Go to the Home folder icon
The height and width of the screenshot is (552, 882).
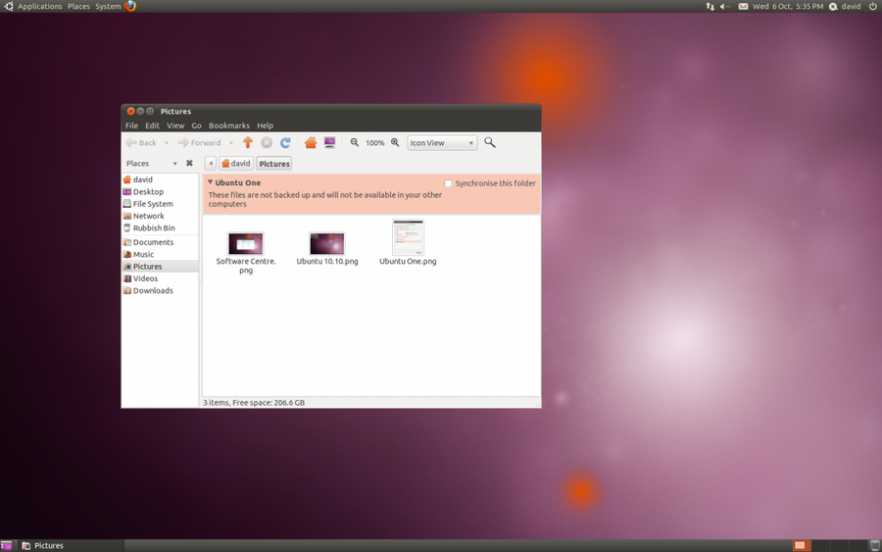[x=311, y=143]
